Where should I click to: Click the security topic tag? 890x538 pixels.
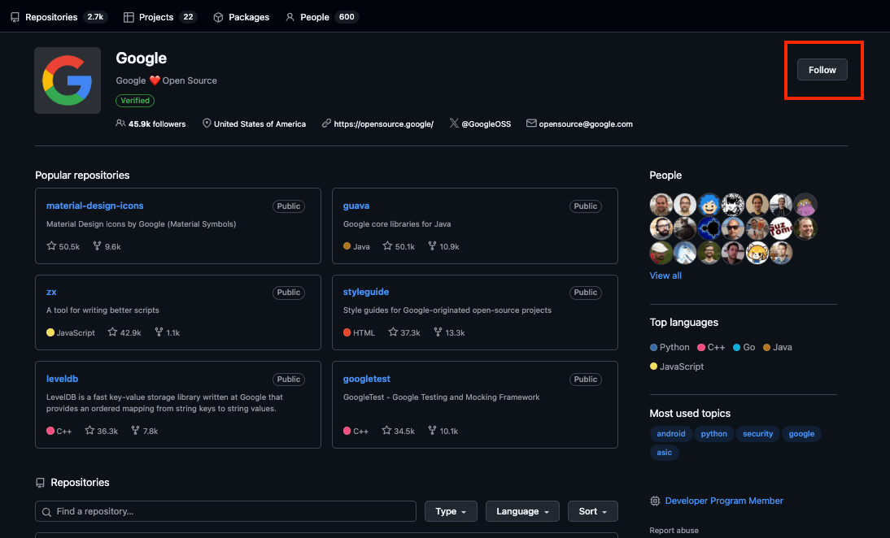[x=757, y=434]
